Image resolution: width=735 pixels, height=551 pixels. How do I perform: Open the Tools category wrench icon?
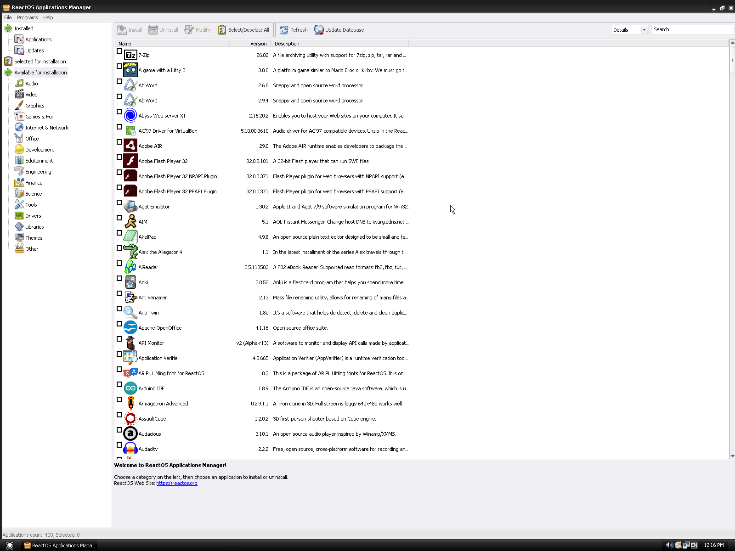19,205
